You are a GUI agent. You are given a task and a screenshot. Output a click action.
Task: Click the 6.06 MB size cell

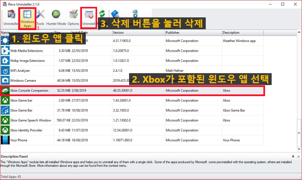click(64, 70)
